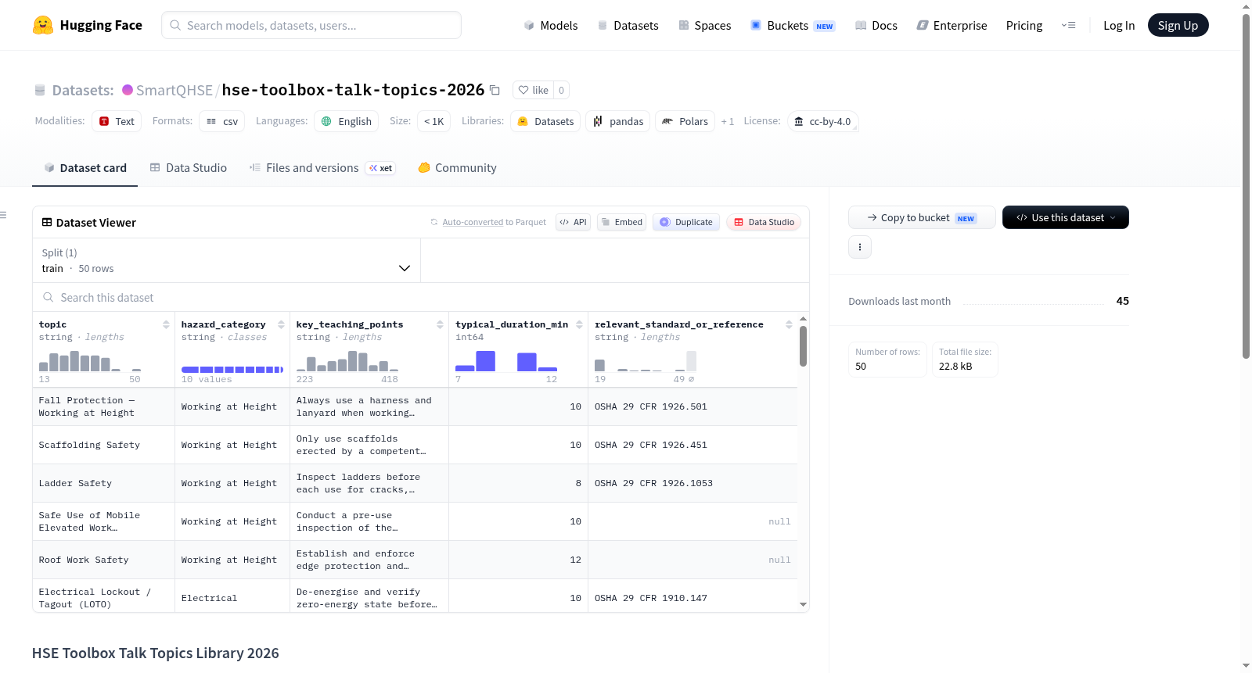1252x673 pixels.
Task: Sort by key_teaching_points column
Action: click(440, 324)
